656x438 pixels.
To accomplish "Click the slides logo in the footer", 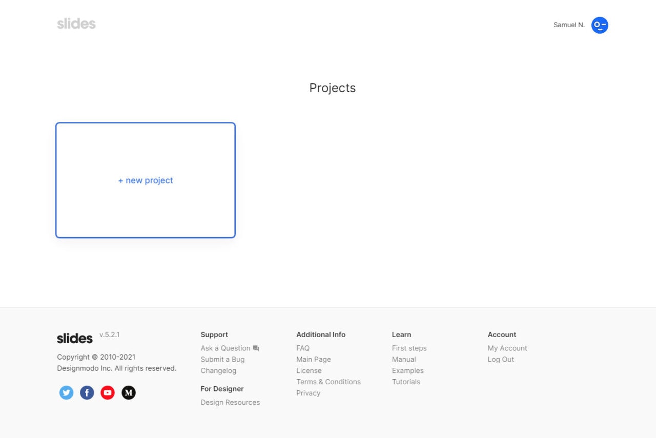I will [74, 338].
